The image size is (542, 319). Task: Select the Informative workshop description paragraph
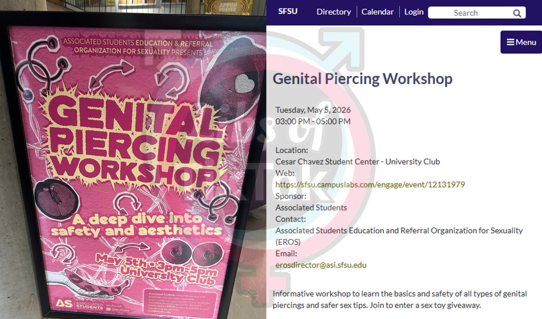click(x=400, y=299)
